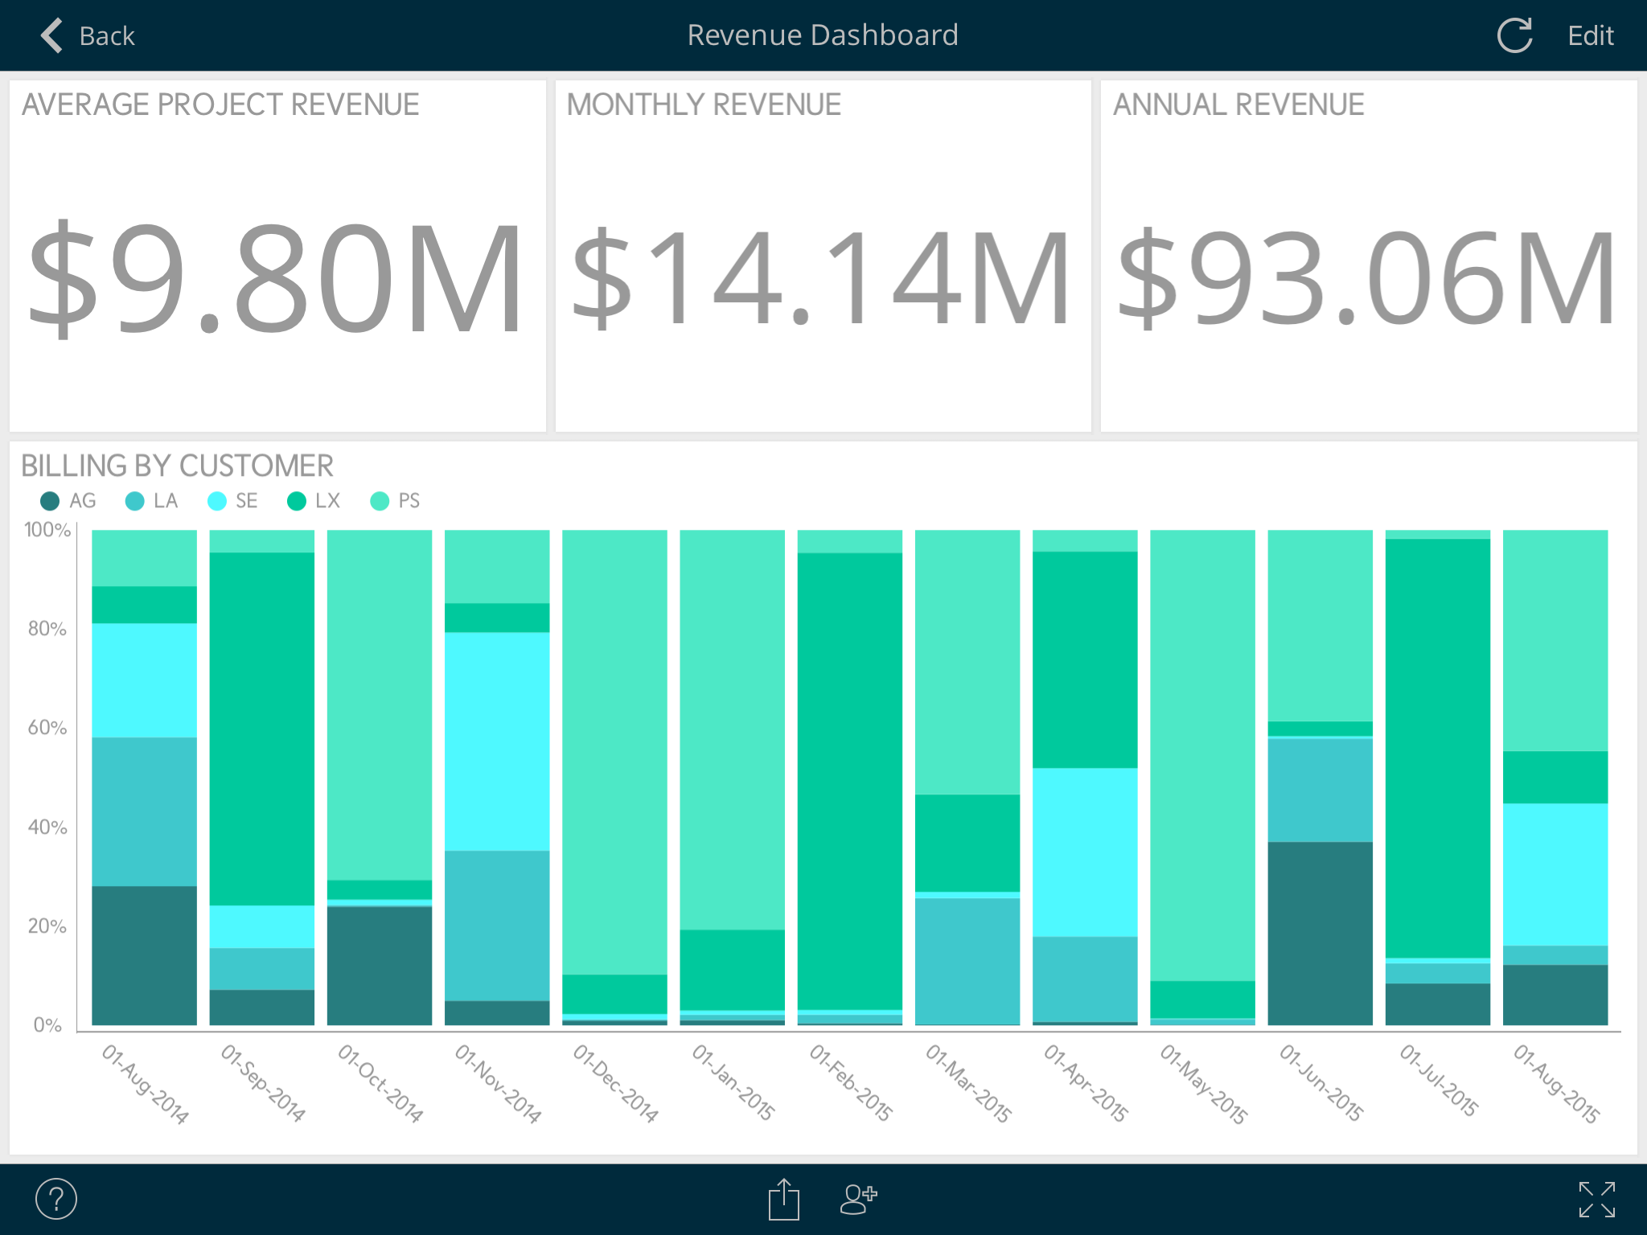
Task: Open the Annual Revenue $93.06M card
Action: coord(1369,256)
